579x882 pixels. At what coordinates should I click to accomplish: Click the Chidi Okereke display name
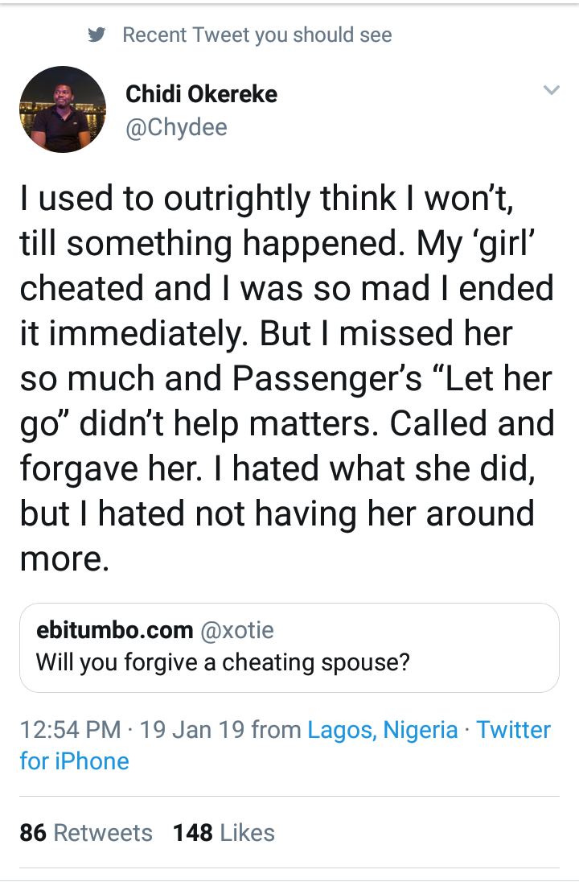click(x=201, y=94)
